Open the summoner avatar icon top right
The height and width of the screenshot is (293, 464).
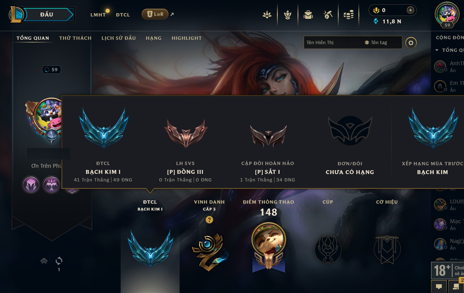coord(447,15)
